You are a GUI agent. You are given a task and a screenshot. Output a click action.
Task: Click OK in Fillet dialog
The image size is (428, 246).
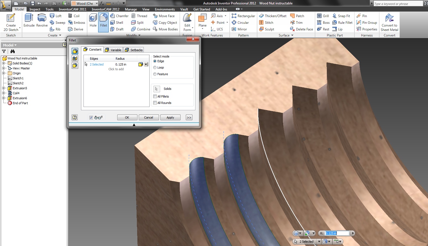127,117
